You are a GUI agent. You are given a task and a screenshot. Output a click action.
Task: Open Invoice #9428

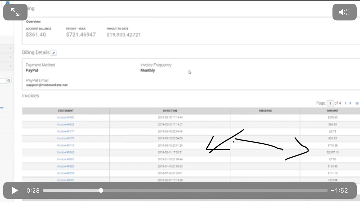click(x=66, y=124)
